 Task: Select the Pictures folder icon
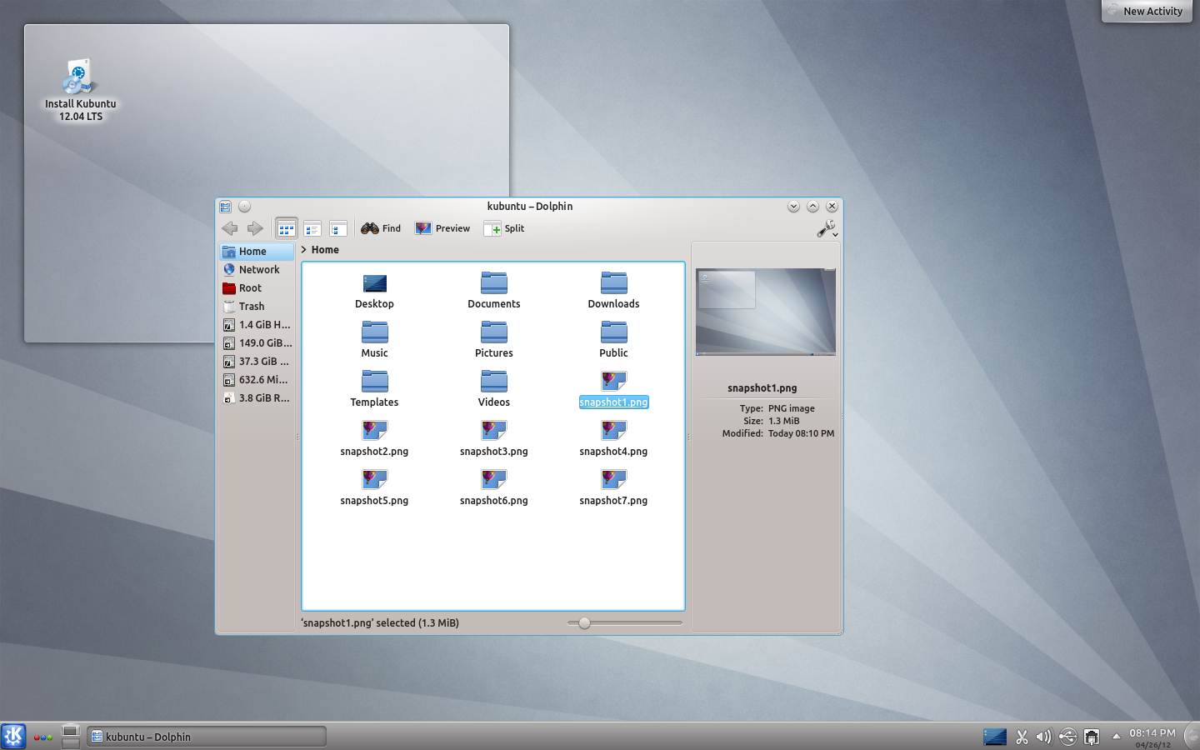494,333
